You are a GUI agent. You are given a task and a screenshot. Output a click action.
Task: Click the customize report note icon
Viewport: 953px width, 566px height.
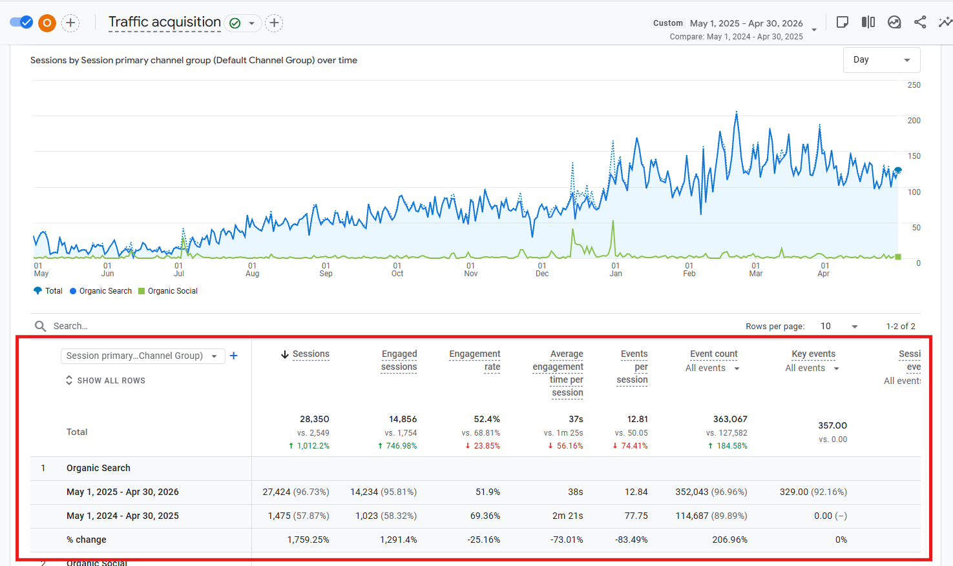(x=843, y=22)
